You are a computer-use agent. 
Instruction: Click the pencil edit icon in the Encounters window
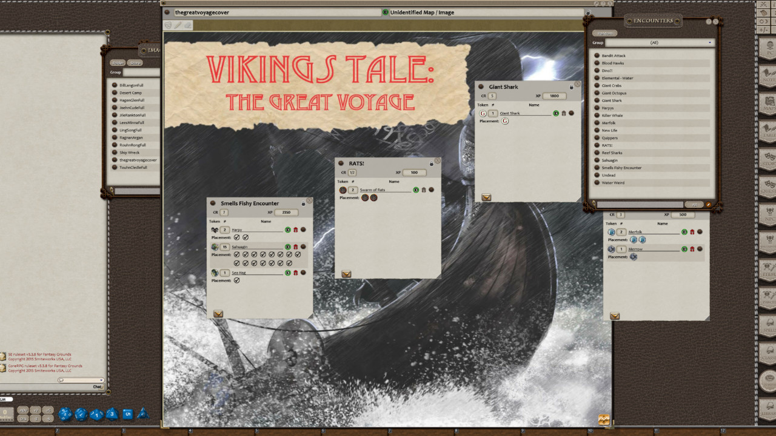[x=708, y=205]
